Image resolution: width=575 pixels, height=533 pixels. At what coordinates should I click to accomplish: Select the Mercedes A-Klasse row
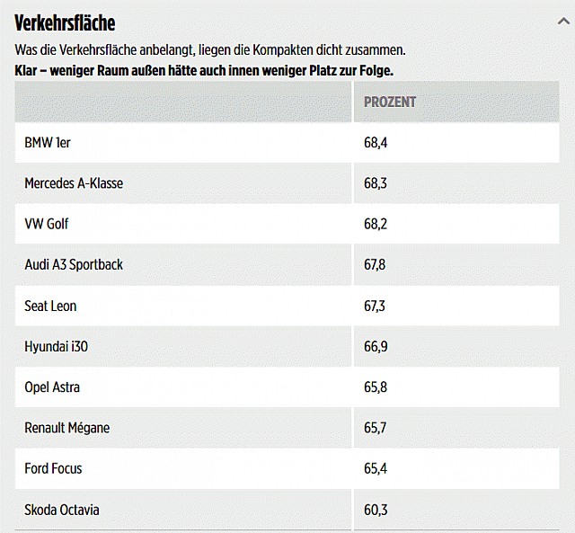tap(74, 183)
